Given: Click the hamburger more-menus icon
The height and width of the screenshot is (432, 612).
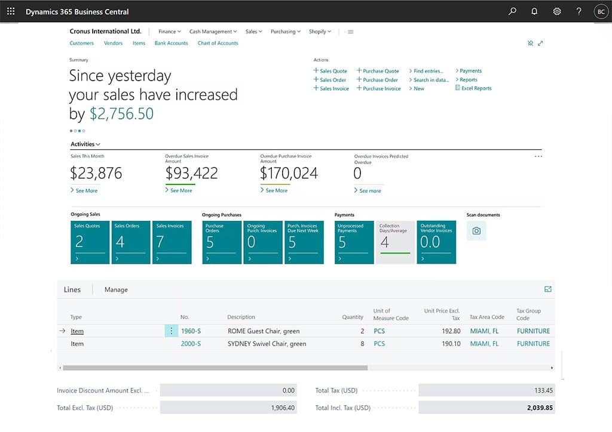Looking at the screenshot, I should 350,32.
